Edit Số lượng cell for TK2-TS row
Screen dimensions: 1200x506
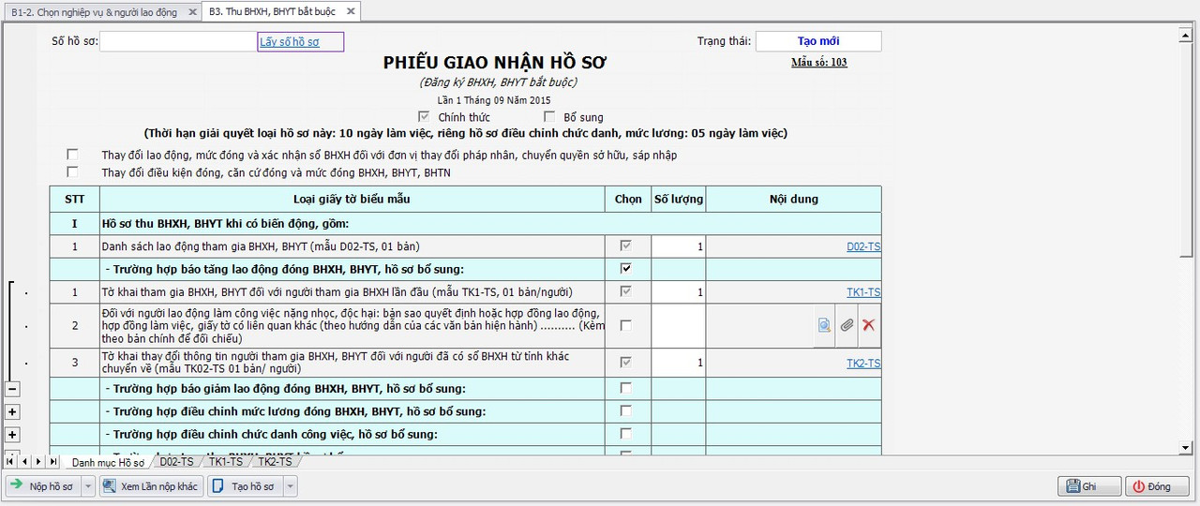pyautogui.click(x=678, y=363)
